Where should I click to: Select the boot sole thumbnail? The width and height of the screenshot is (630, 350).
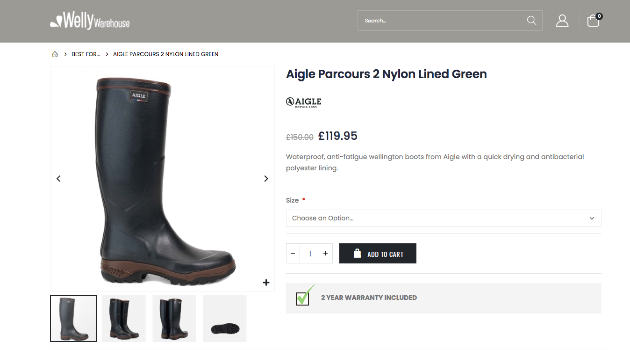coord(225,318)
